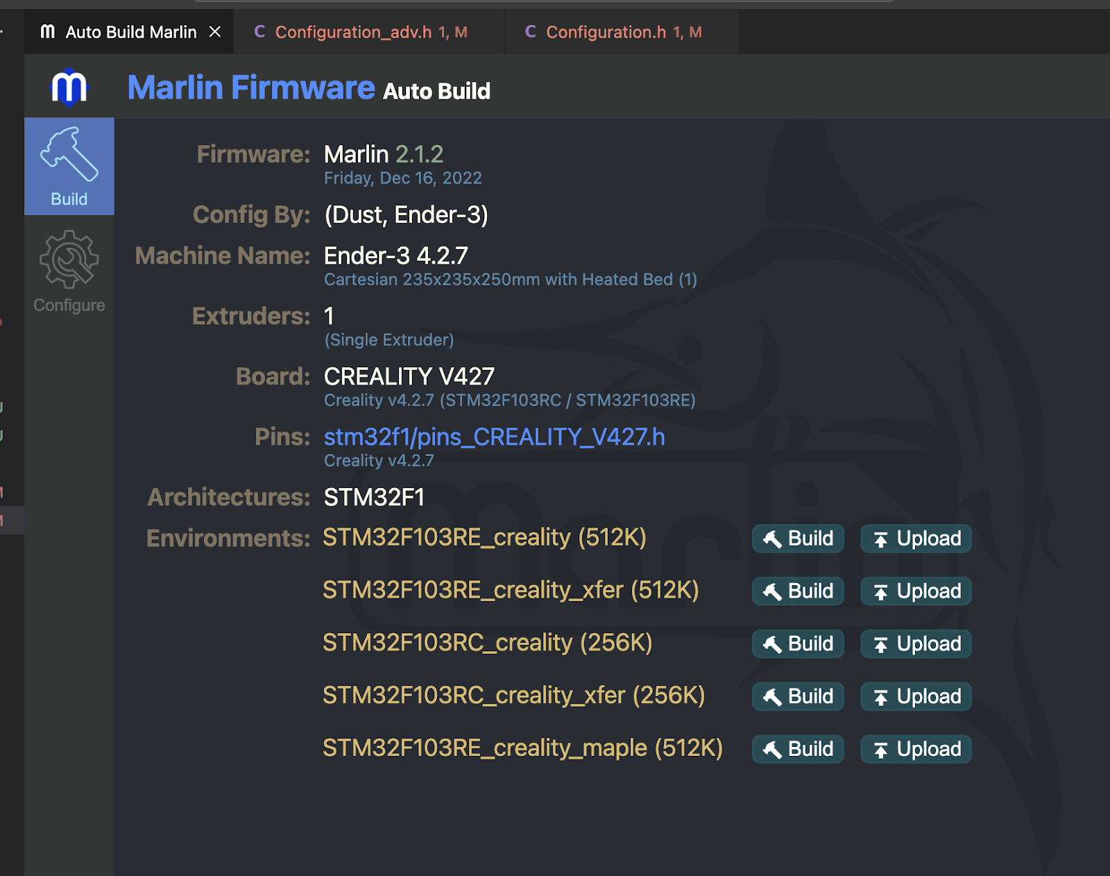The image size is (1110, 876).
Task: Click the (Dust, Ender-3) config author
Action: [406, 215]
